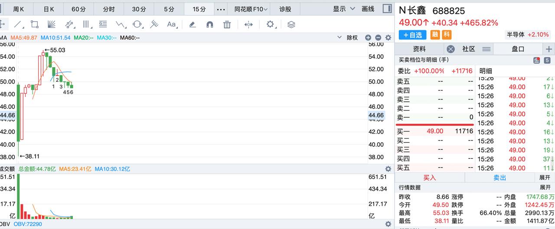Click the 卖出 sell button
This screenshot has height=229, width=555.
coord(499,177)
